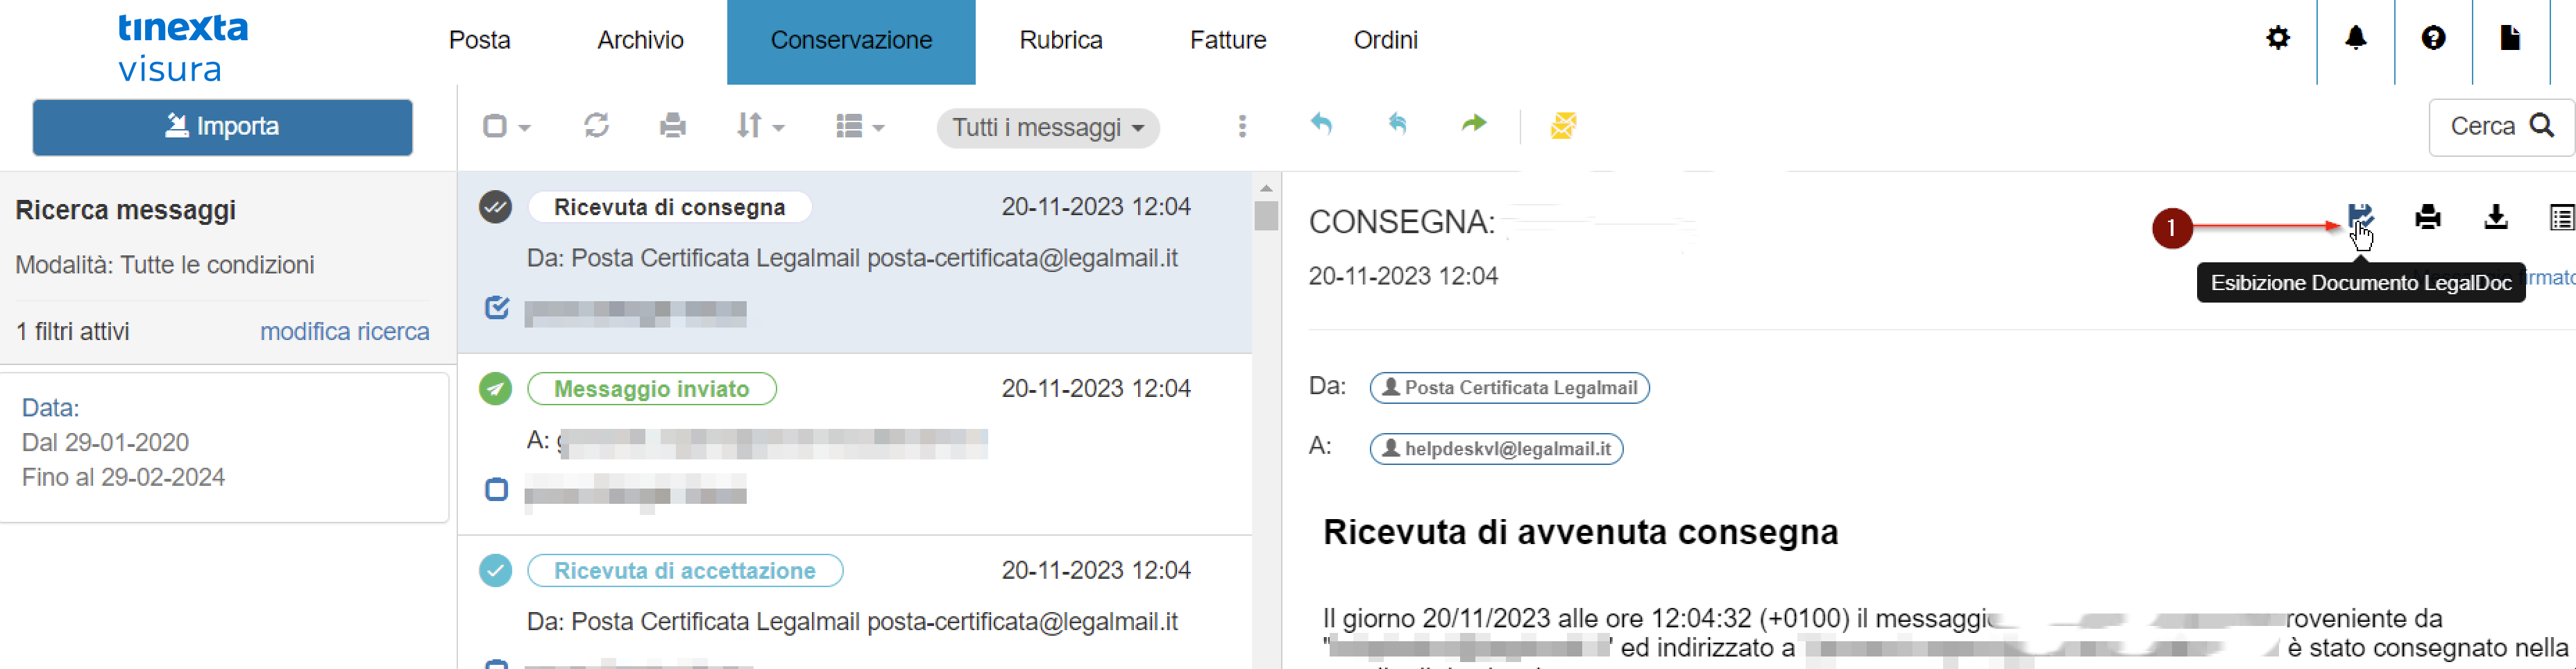The width and height of the screenshot is (2576, 669).
Task: Open the Ricevuta di accettazione label
Action: [685, 571]
